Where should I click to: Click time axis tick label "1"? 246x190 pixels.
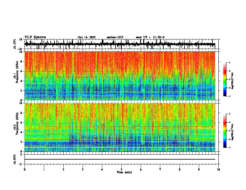click(44, 170)
